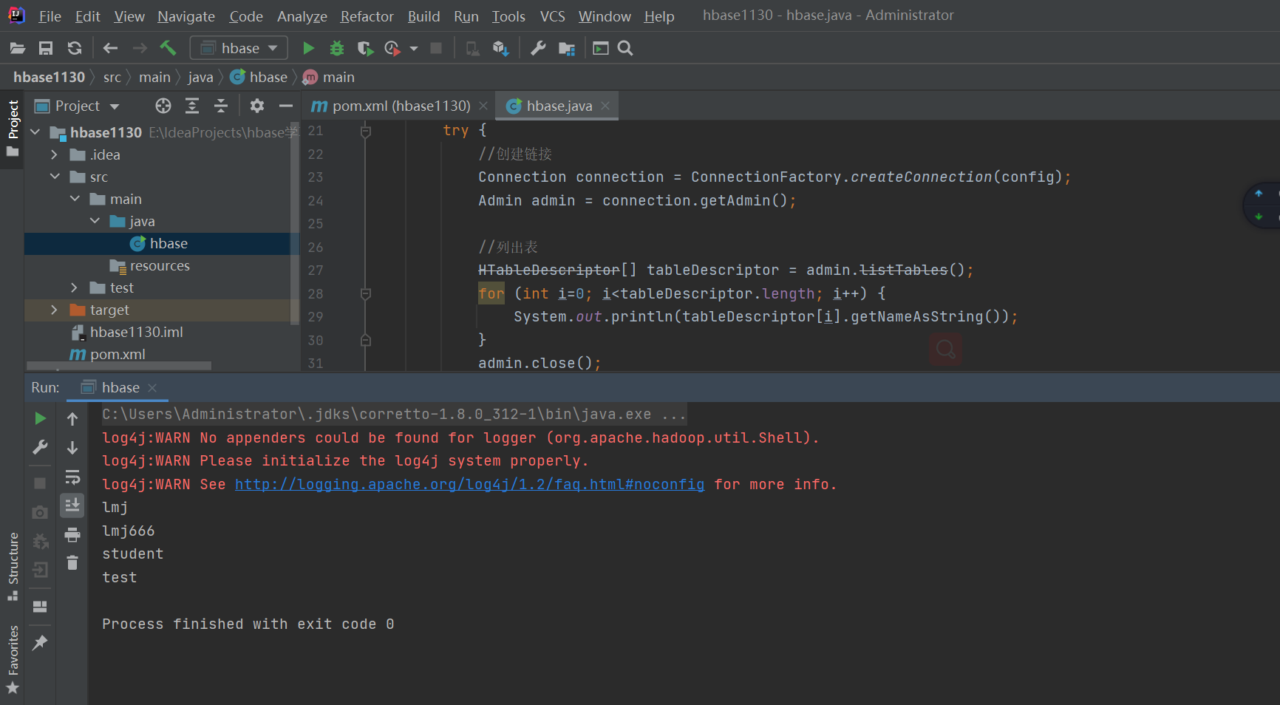The image size is (1280, 705).
Task: Expand the test folder
Action: pos(74,287)
